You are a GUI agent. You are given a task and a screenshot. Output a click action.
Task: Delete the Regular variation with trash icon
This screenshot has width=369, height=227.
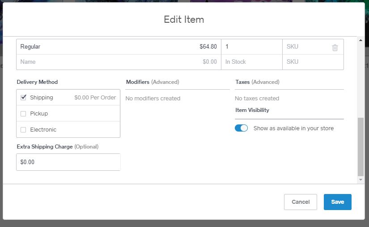[x=335, y=48]
